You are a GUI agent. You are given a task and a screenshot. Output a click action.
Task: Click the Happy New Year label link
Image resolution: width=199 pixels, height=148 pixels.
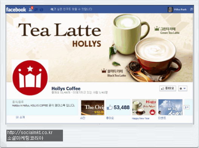tap(141, 119)
